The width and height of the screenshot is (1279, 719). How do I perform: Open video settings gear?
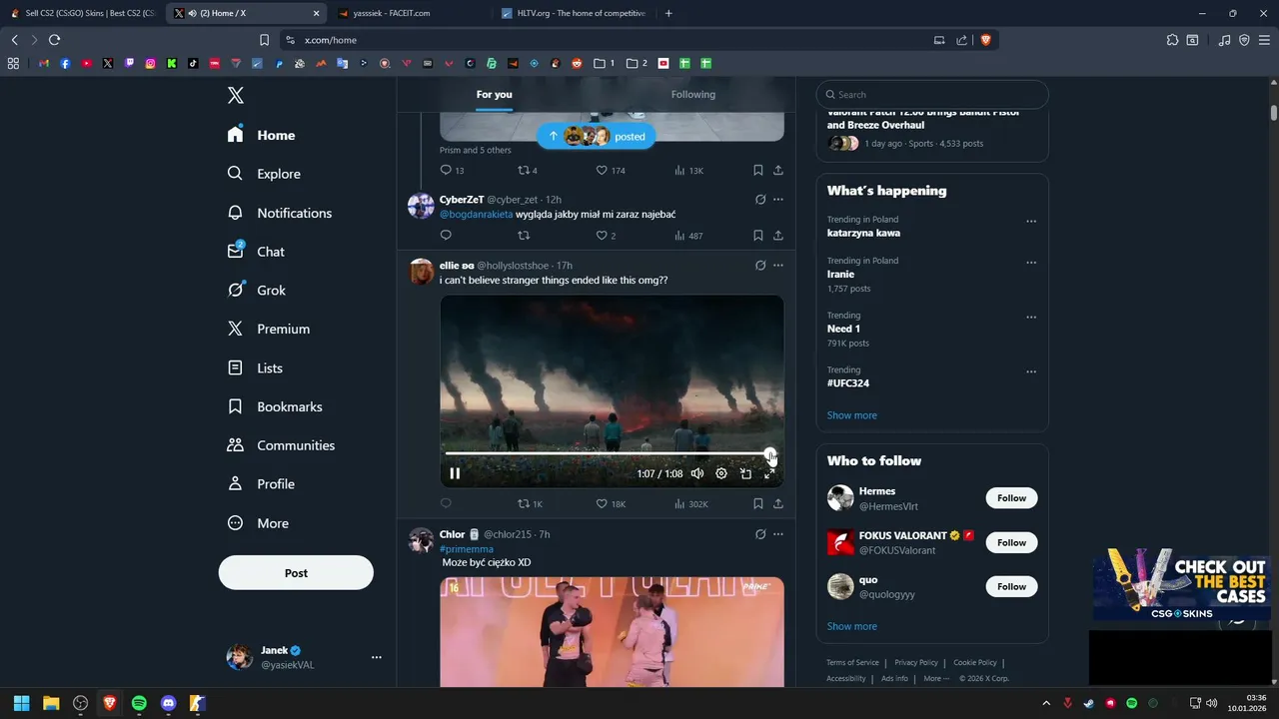pos(721,473)
